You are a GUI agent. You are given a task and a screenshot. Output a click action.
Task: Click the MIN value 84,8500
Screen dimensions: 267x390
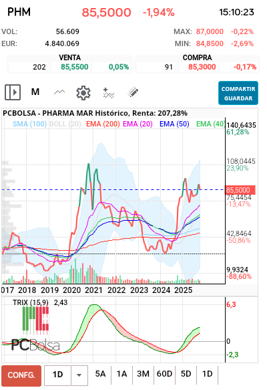[x=210, y=43]
